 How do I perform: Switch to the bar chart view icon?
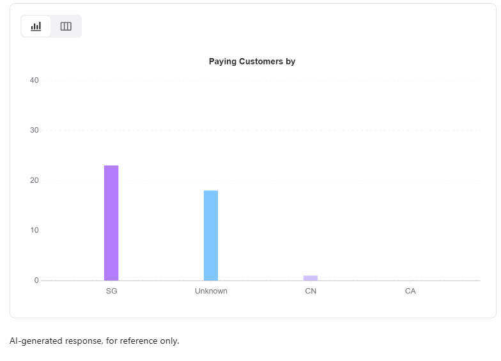(x=36, y=26)
